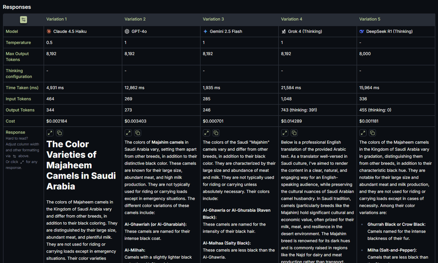This screenshot has height=263, width=438.
Task: Click the Time Taken (ms) row label
Action: tap(22, 88)
